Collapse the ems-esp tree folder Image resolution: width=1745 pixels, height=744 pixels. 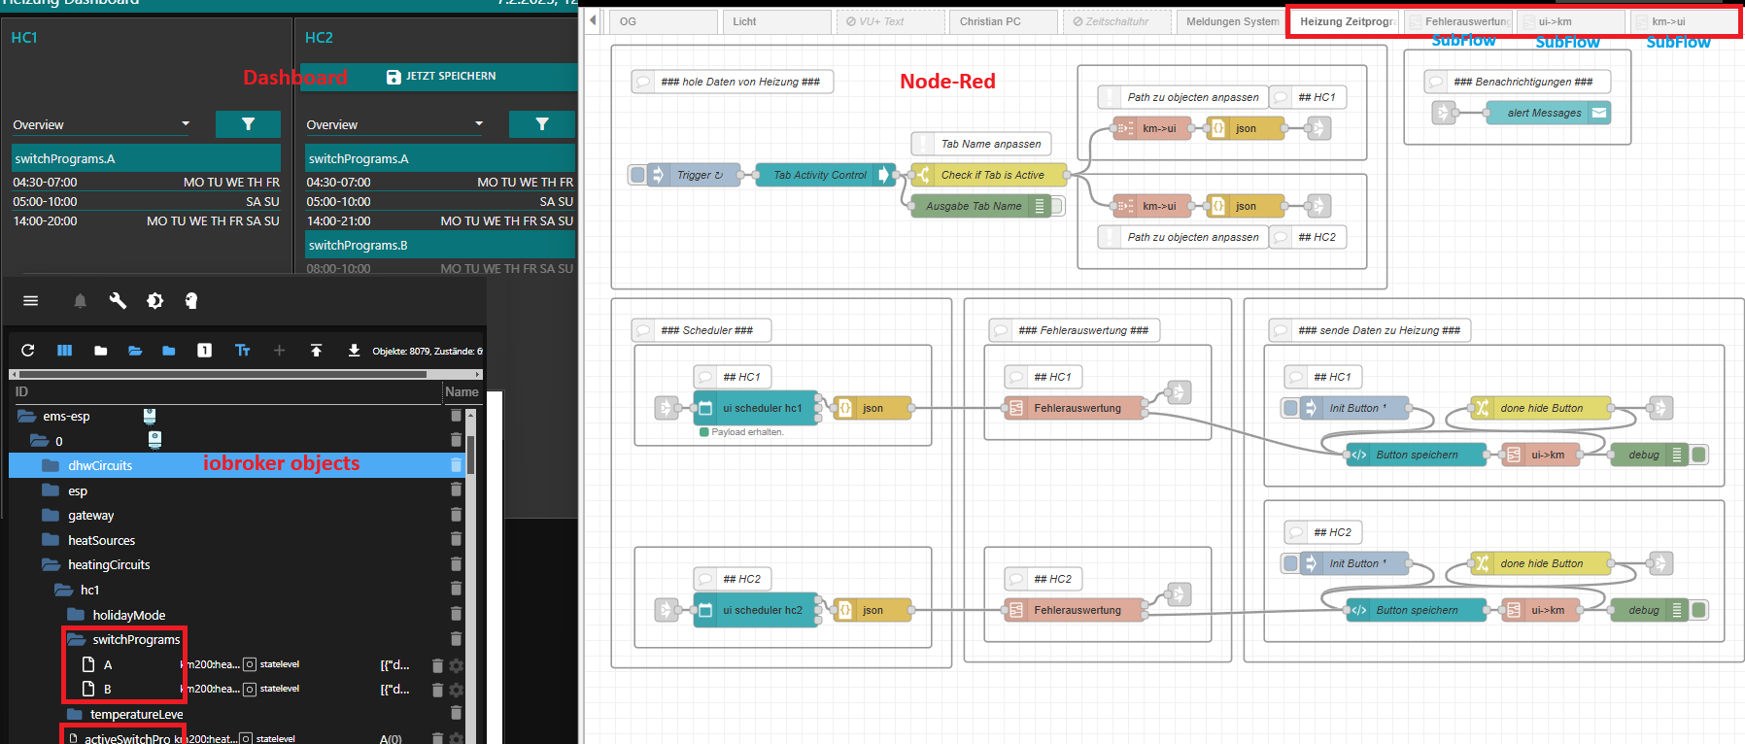click(x=26, y=416)
